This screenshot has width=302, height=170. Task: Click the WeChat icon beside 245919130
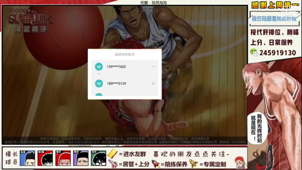coord(254,53)
